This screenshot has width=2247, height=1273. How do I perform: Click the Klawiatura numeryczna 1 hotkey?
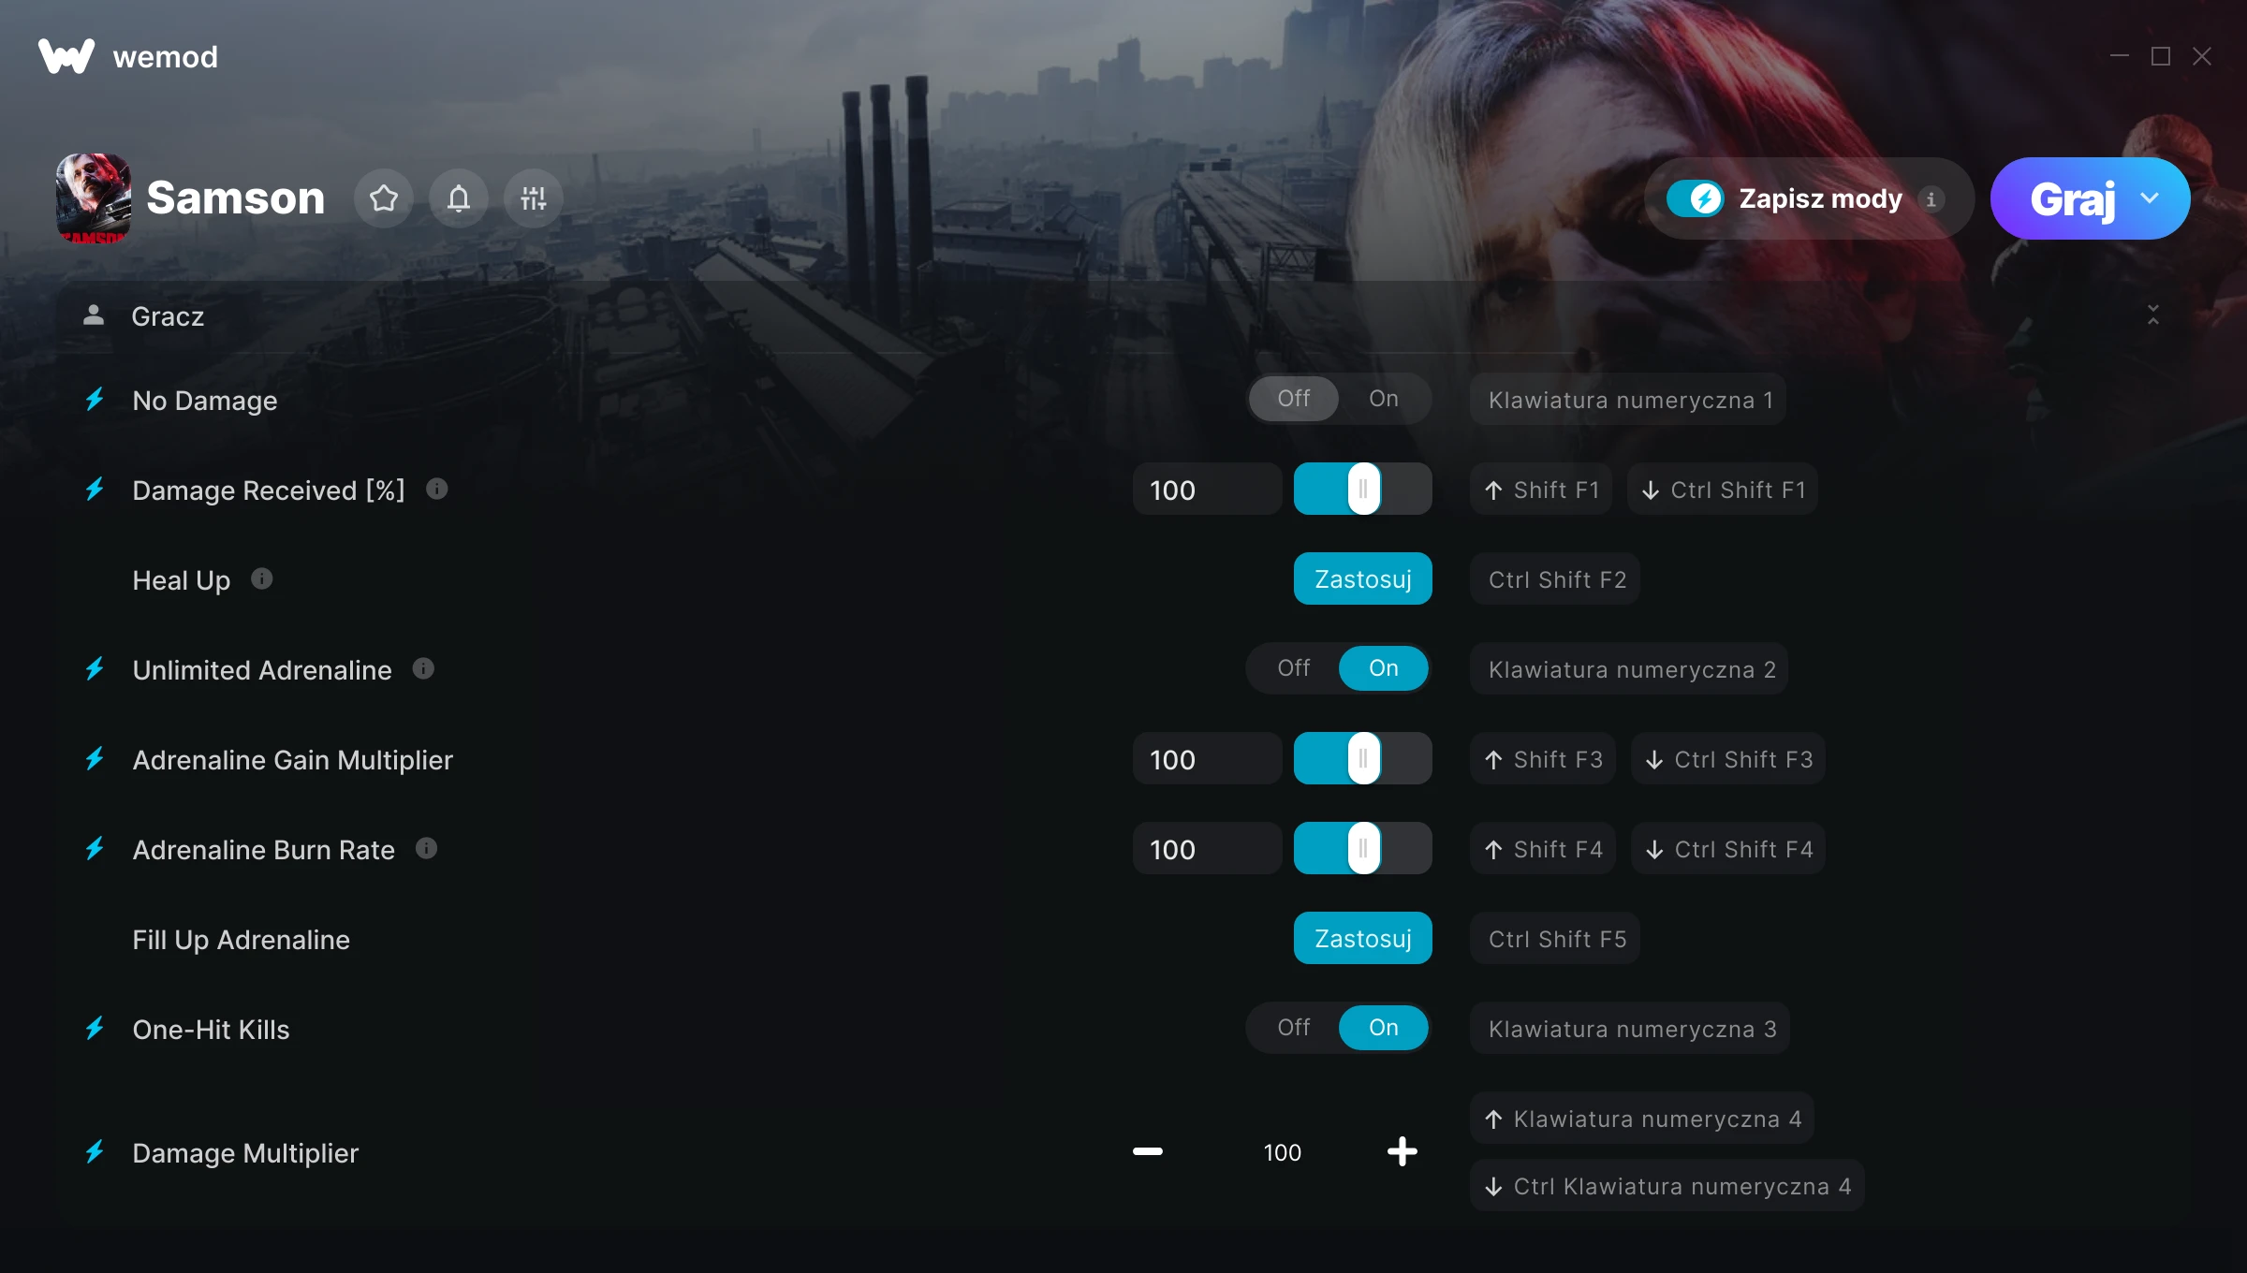point(1629,400)
